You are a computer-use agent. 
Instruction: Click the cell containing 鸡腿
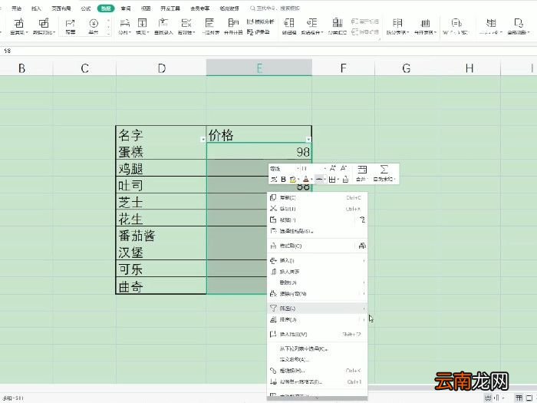(x=161, y=168)
